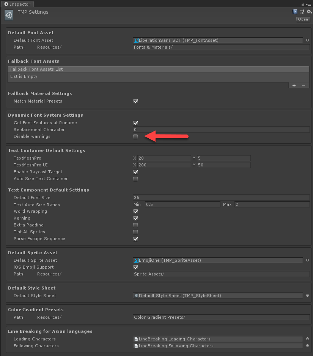
Task: Uncheck the Word Wrapping option
Action: pos(135,212)
